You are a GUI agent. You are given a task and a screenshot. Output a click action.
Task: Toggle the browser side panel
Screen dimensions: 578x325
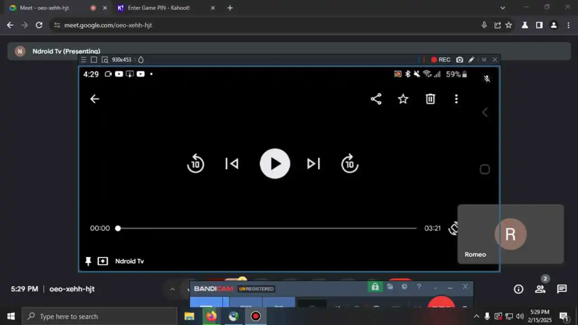[x=539, y=25]
